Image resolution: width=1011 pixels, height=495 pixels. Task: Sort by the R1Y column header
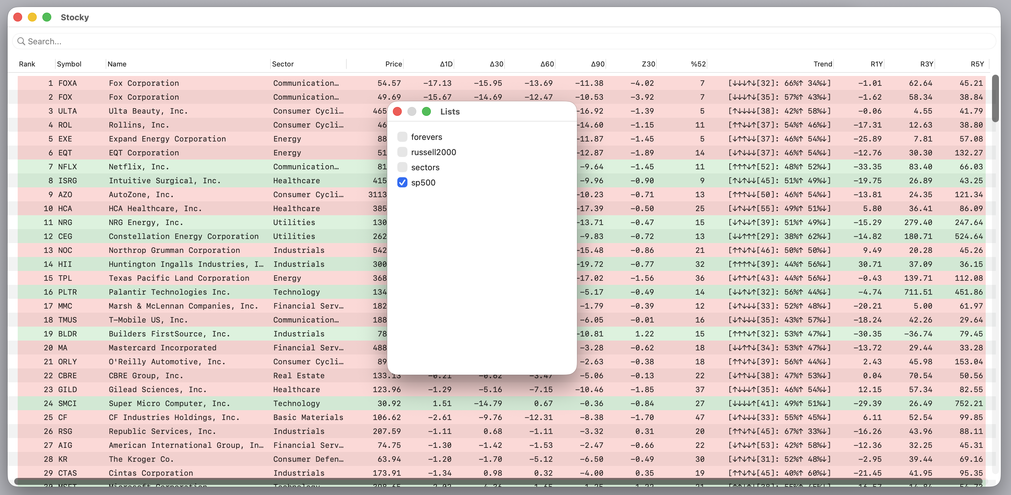(x=876, y=64)
